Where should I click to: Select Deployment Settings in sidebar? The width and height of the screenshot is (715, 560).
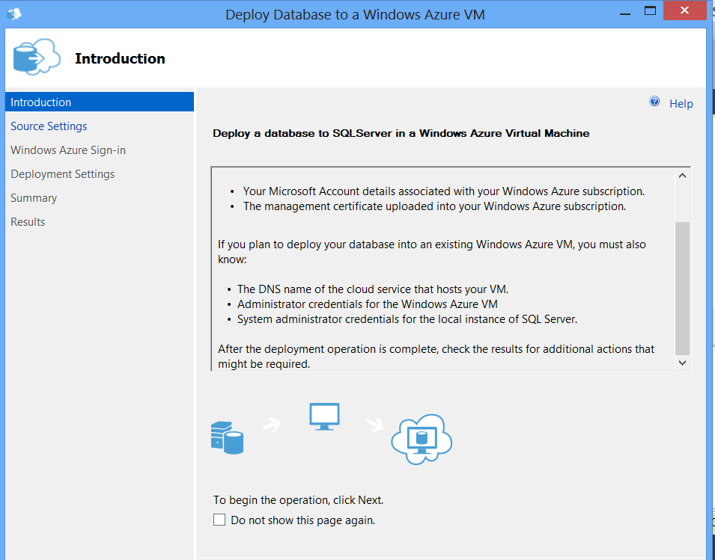63,174
